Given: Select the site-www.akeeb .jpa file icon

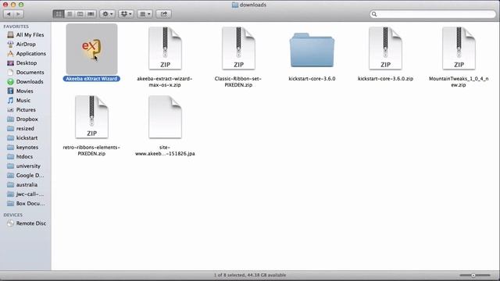Looking at the screenshot, I should click(165, 117).
